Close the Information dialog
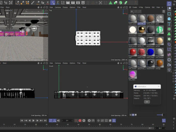 tap(159, 87)
